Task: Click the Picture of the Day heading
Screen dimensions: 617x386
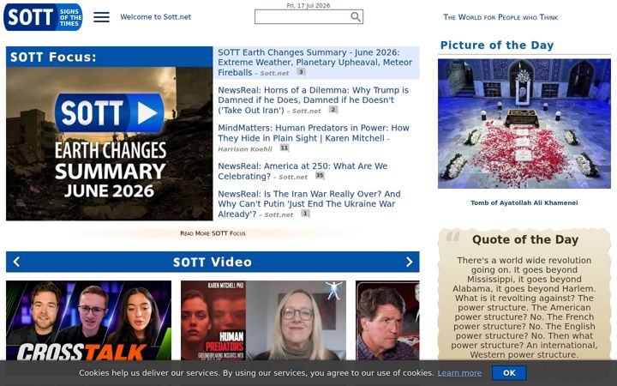Action: (496, 45)
